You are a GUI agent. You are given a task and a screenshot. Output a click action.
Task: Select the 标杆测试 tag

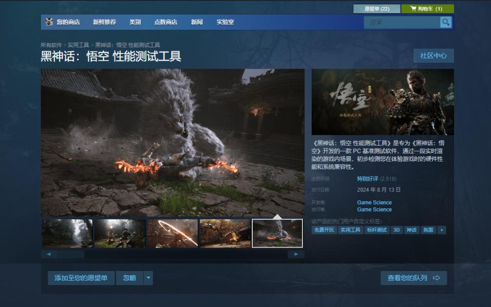point(377,230)
